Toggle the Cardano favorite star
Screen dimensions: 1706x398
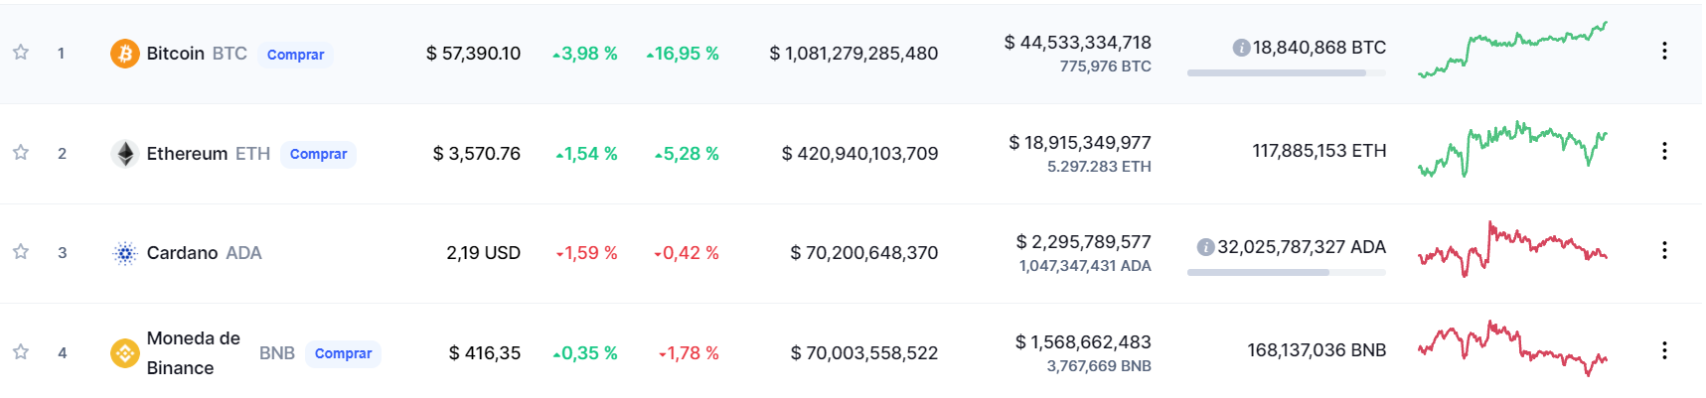[20, 252]
